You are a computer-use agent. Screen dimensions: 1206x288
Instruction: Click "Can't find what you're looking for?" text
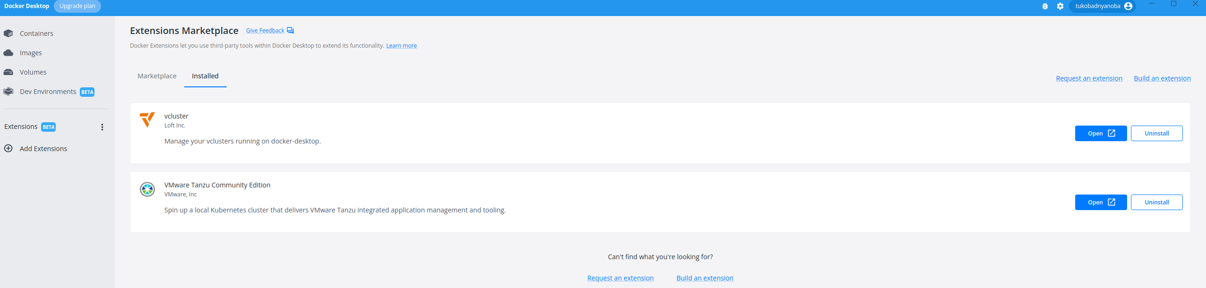tap(660, 257)
